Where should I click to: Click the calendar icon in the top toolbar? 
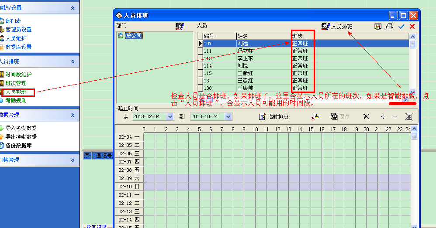377,27
